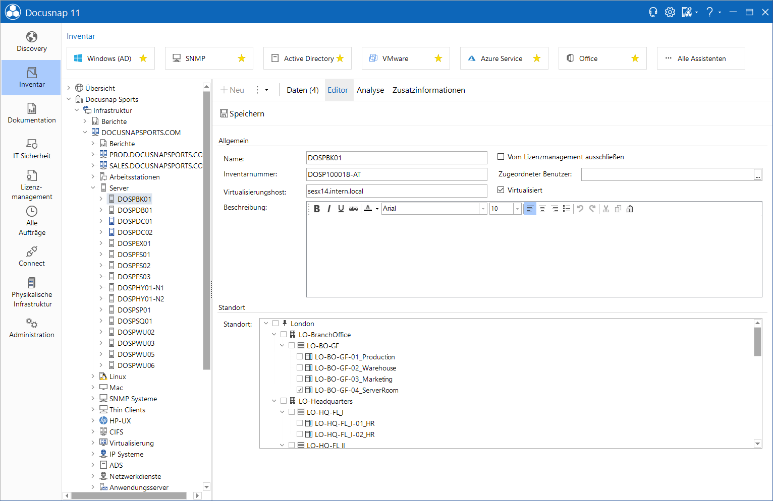Check LO-BO-GF-02_Warehouse location
This screenshot has width=773, height=501.
pos(300,368)
